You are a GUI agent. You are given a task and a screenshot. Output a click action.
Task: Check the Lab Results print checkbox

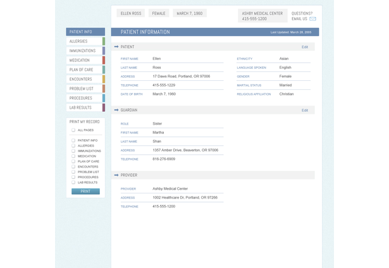tap(73, 182)
